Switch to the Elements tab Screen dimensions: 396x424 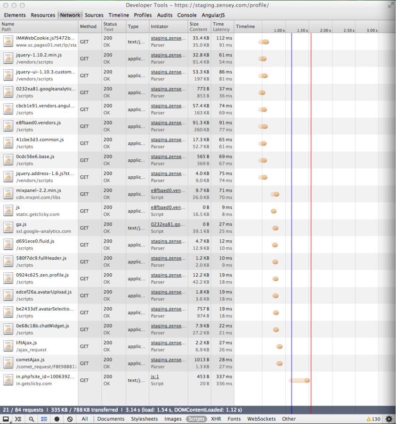pos(15,15)
